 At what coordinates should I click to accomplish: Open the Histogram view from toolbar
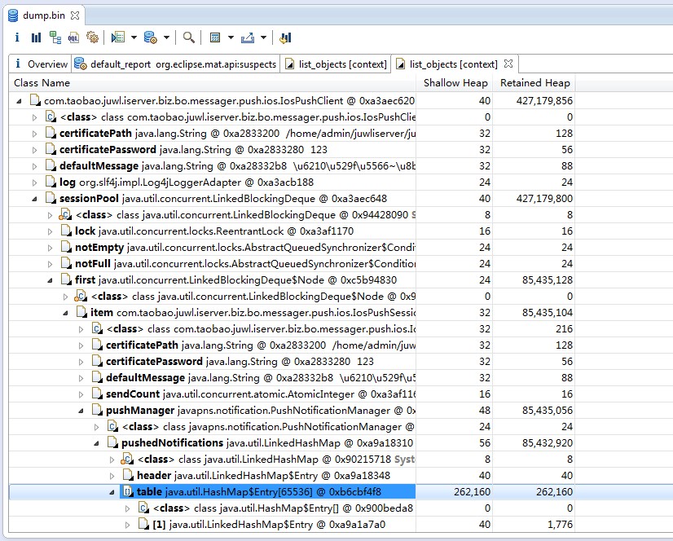36,37
